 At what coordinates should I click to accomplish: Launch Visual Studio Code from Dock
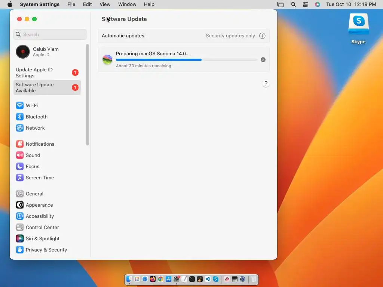click(x=208, y=279)
